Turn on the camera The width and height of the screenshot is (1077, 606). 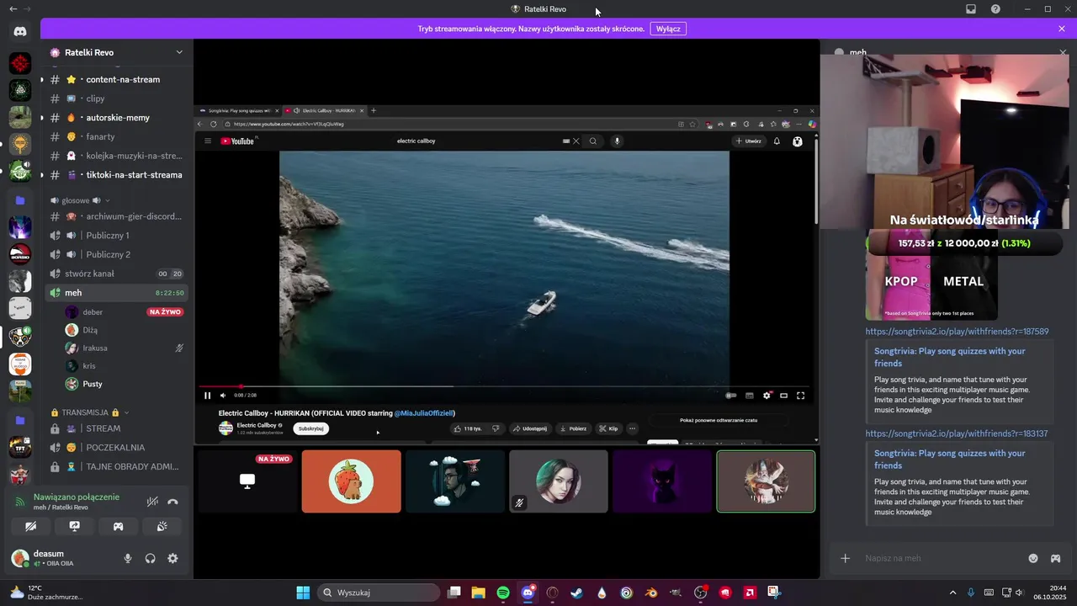[31, 526]
